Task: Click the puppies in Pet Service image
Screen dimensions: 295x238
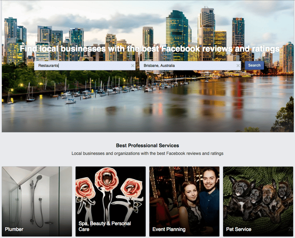Action: pyautogui.click(x=258, y=199)
